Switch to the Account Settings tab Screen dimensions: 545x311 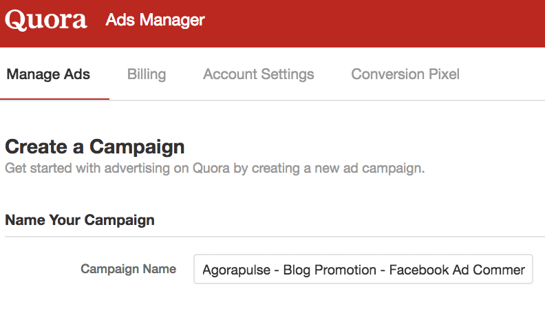pos(259,74)
